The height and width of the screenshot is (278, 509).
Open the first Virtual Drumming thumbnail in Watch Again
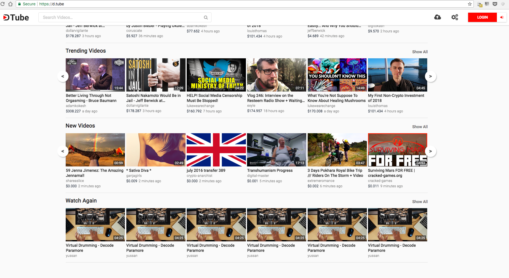coord(95,225)
